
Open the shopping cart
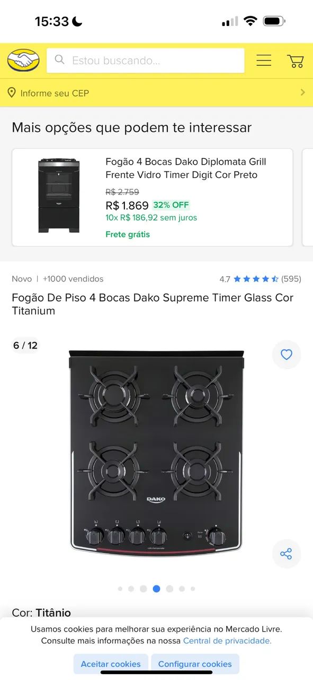[296, 60]
